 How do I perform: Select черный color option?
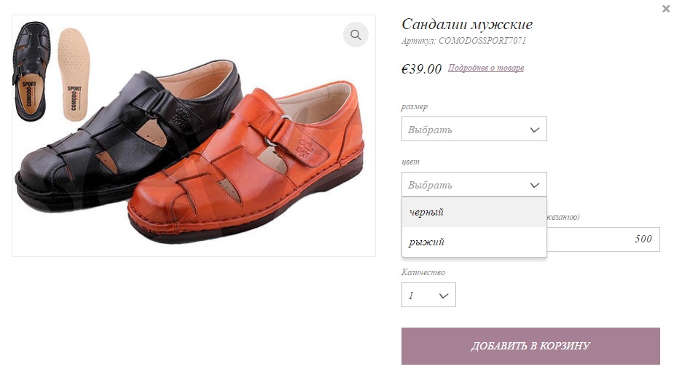coord(474,212)
